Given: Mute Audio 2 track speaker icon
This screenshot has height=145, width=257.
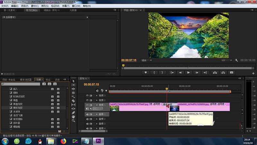Looking at the screenshot, I should [x=87, y=119].
